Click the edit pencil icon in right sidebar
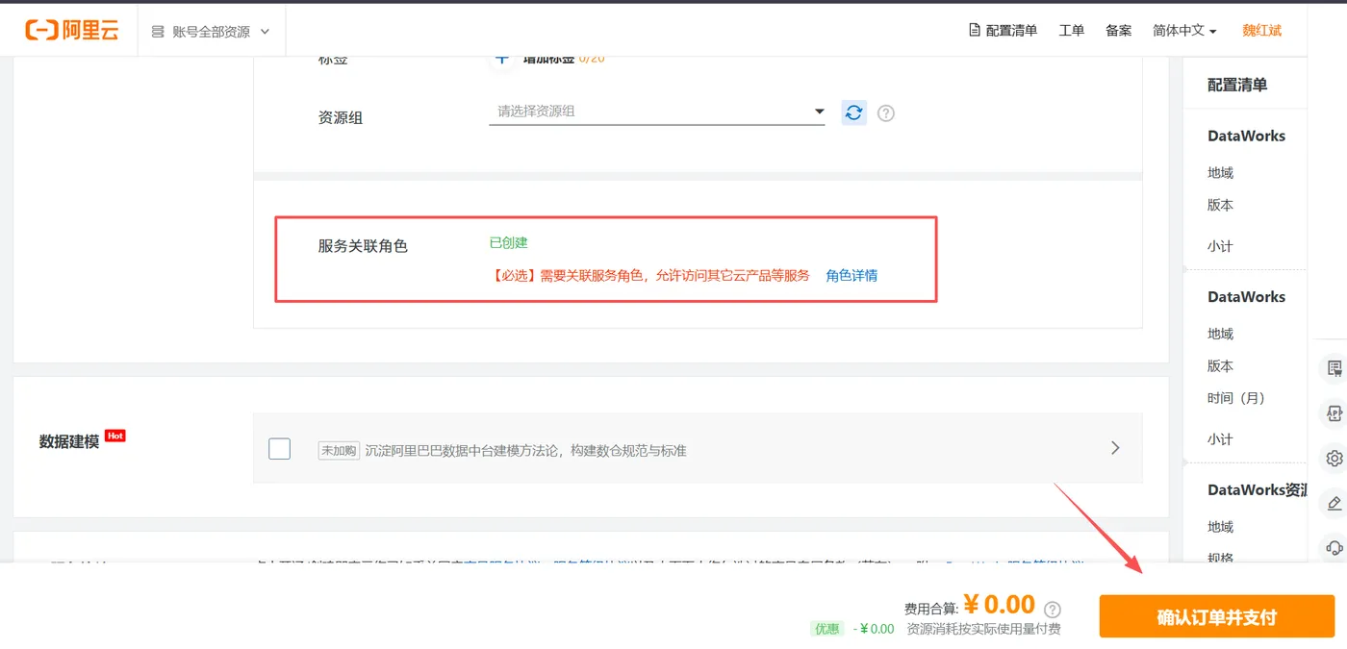The image size is (1347, 649). [x=1334, y=503]
